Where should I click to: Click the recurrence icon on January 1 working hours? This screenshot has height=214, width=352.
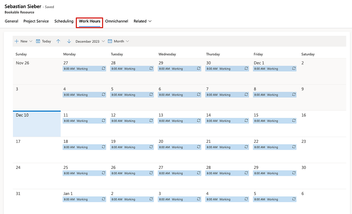pyautogui.click(x=103, y=199)
